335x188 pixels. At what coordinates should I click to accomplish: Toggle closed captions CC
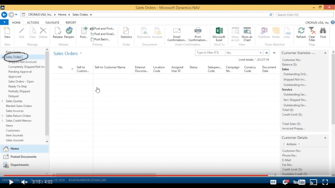click(x=273, y=182)
